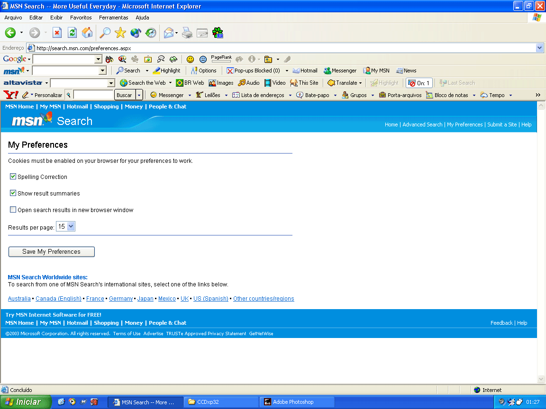Open Submit a Site link
The width and height of the screenshot is (546, 409).
coord(502,124)
